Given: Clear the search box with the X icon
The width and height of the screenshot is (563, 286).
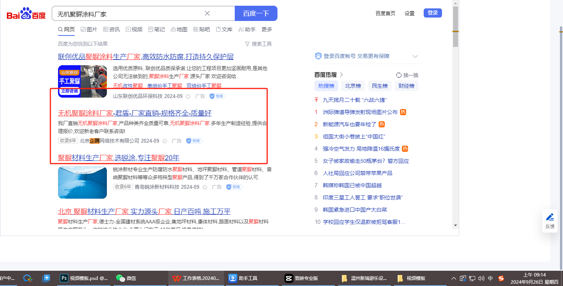Looking at the screenshot, I should click(x=207, y=14).
